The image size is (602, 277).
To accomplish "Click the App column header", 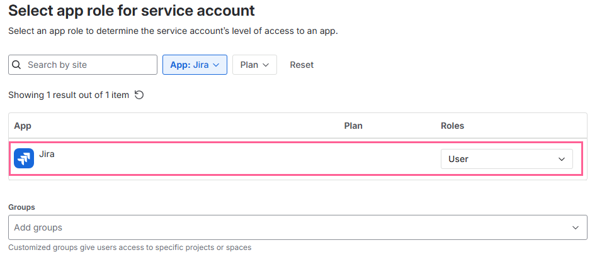I will point(23,126).
